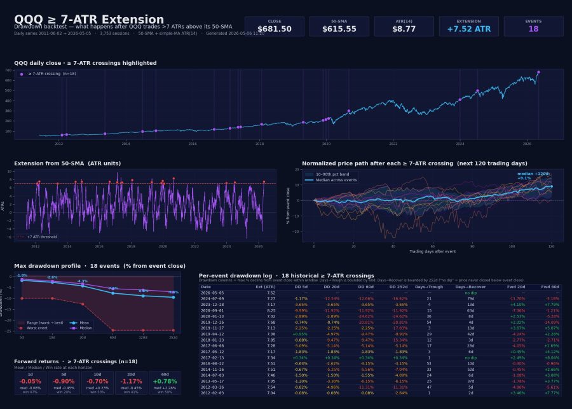This screenshot has width=572, height=409.
Task: Select the 2026-05-05 row date
Action: click(212, 293)
